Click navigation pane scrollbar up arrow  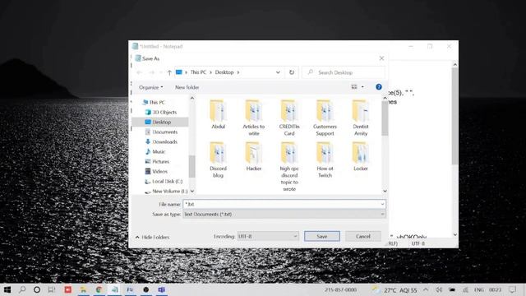click(x=191, y=99)
